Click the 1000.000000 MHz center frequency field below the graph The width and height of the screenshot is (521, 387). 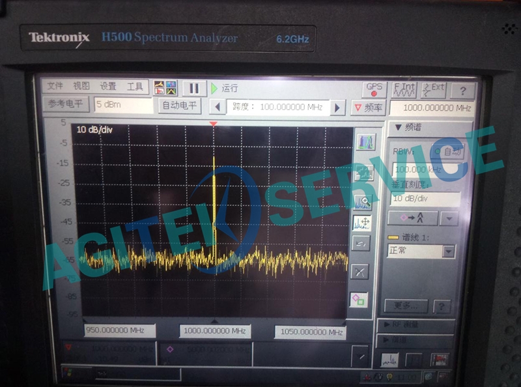214,332
